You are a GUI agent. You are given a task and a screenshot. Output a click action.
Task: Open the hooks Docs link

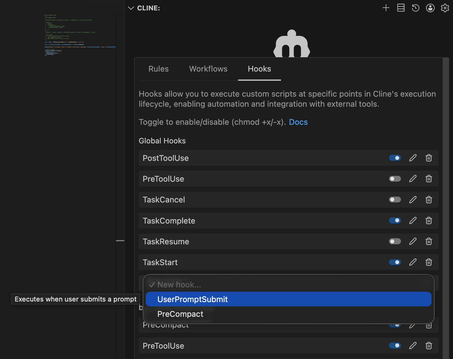click(298, 122)
